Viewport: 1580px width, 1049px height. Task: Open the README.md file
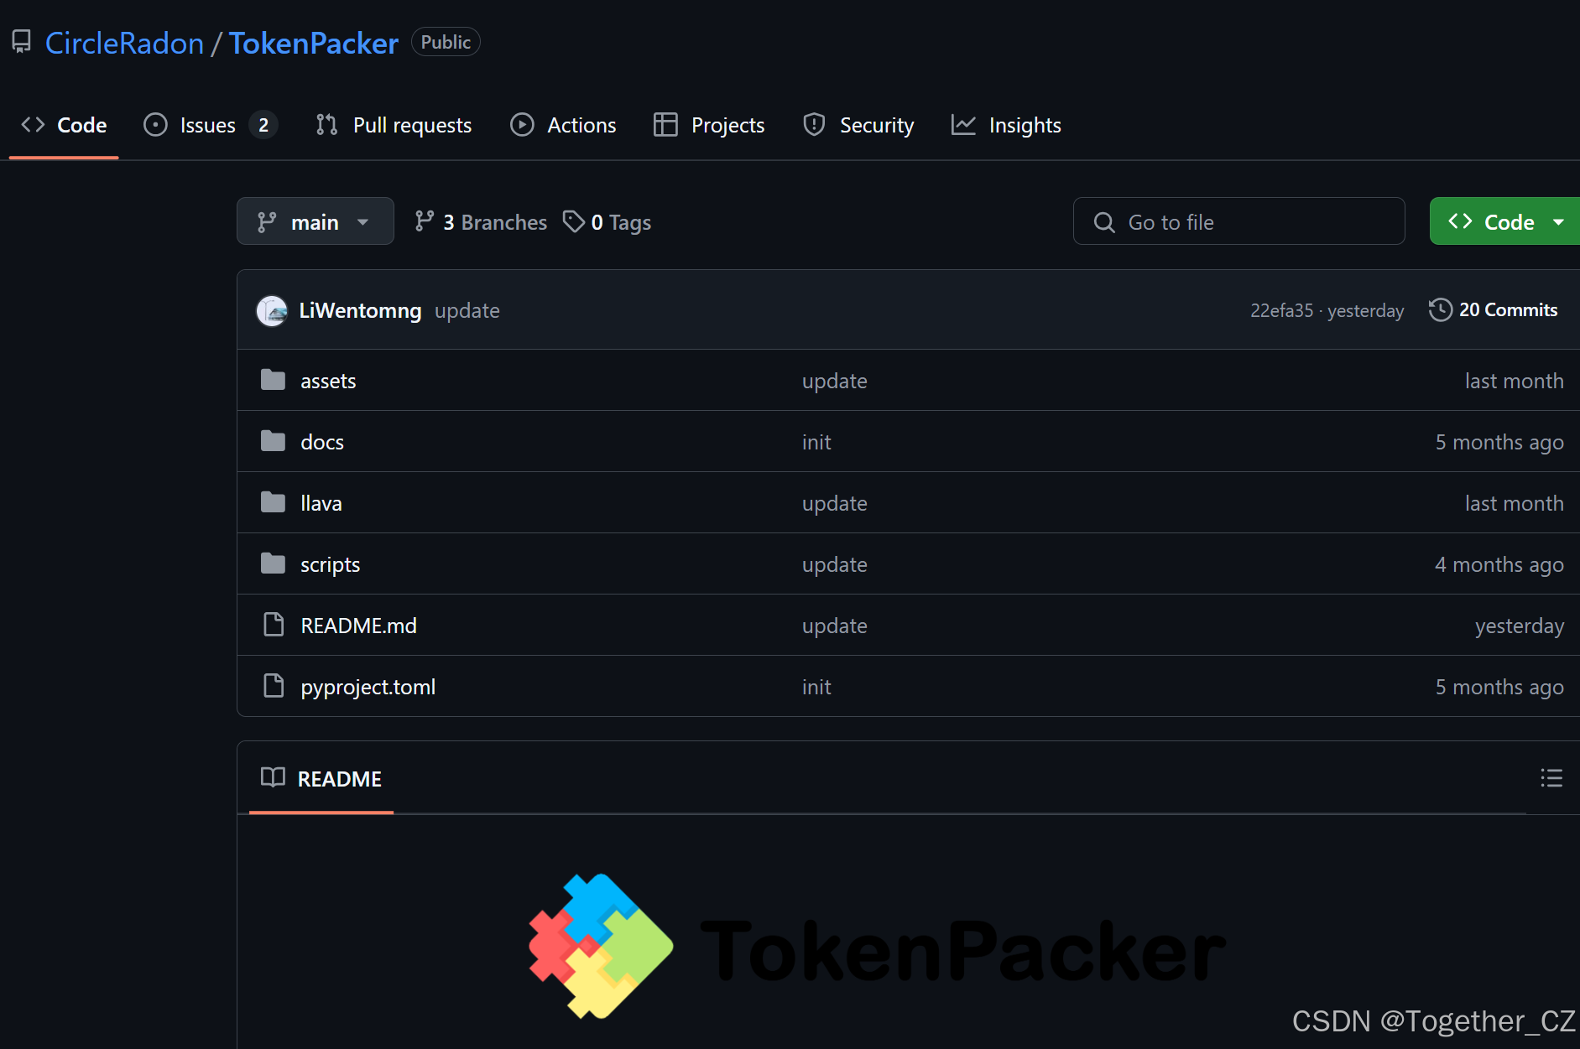pos(358,625)
